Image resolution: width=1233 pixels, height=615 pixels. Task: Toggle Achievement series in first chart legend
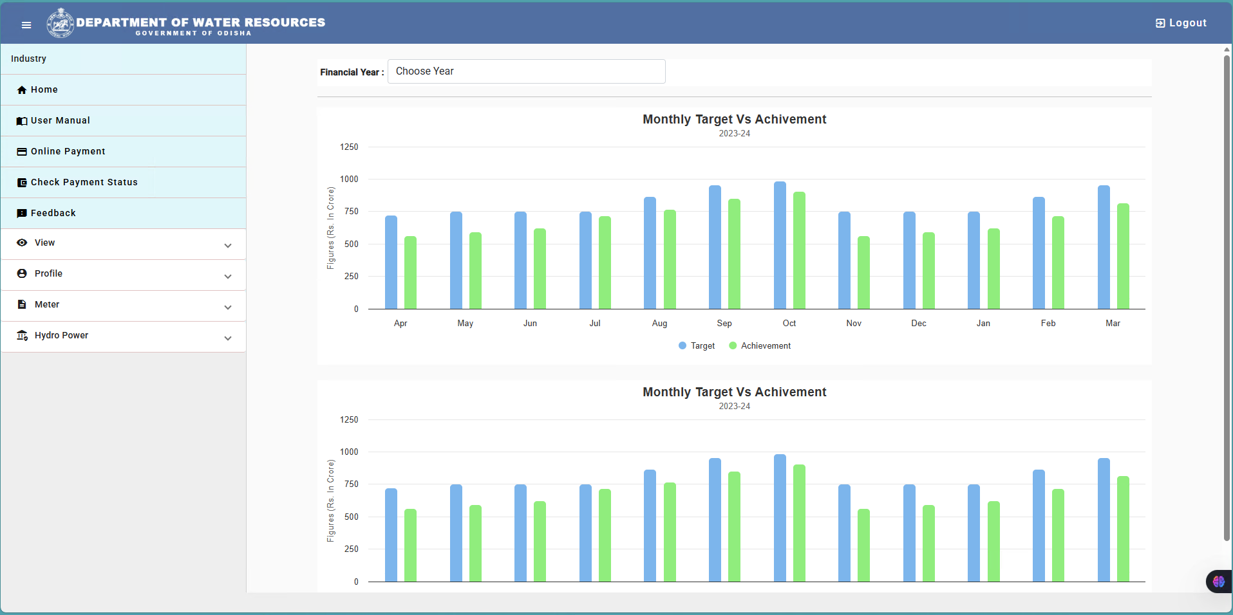click(x=760, y=345)
